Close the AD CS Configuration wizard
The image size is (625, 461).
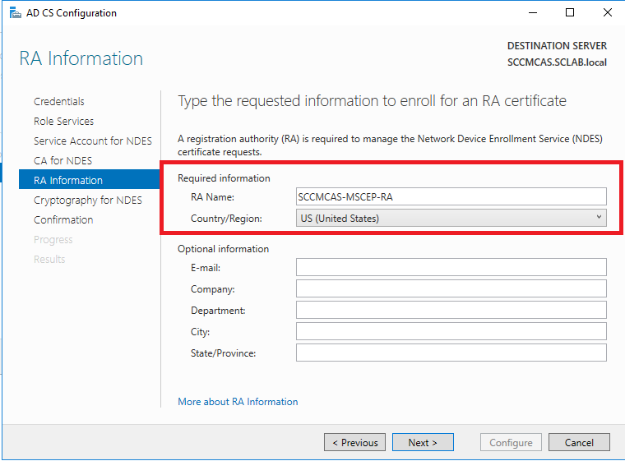pos(607,13)
